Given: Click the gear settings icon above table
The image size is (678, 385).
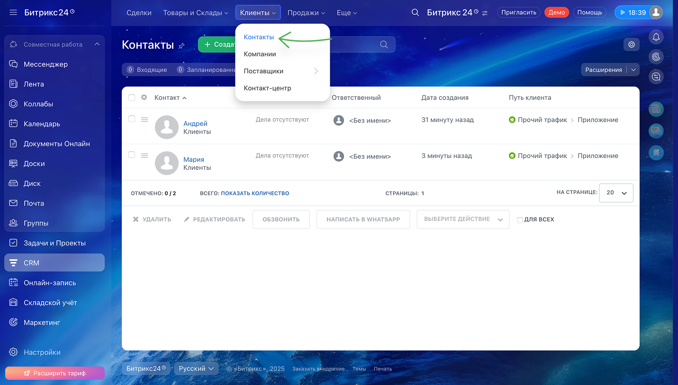Looking at the screenshot, I should (631, 44).
